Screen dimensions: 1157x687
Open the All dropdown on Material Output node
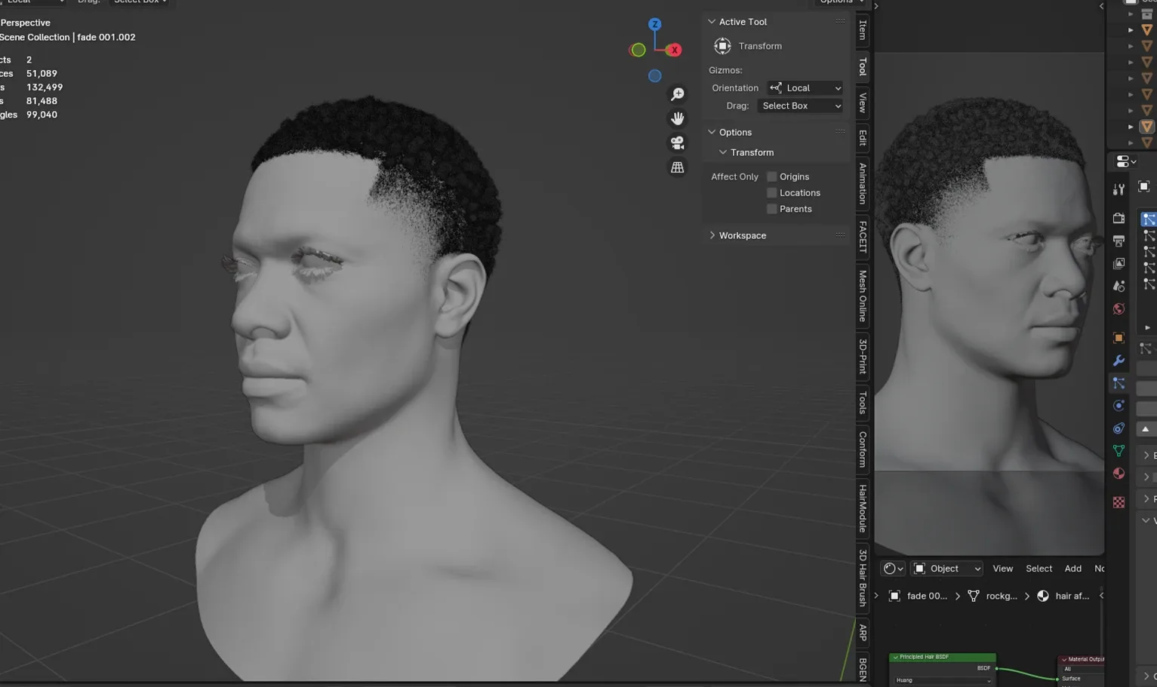pyautogui.click(x=1082, y=669)
